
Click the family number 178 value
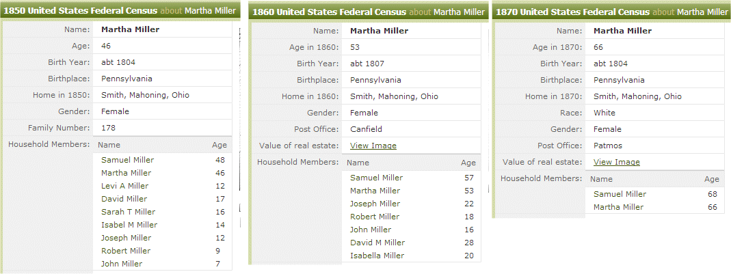tap(108, 128)
